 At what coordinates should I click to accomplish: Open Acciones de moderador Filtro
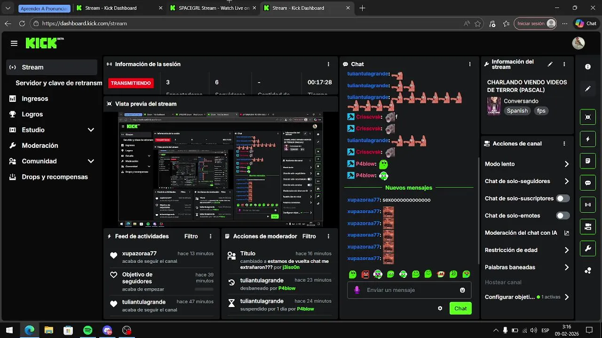point(309,236)
